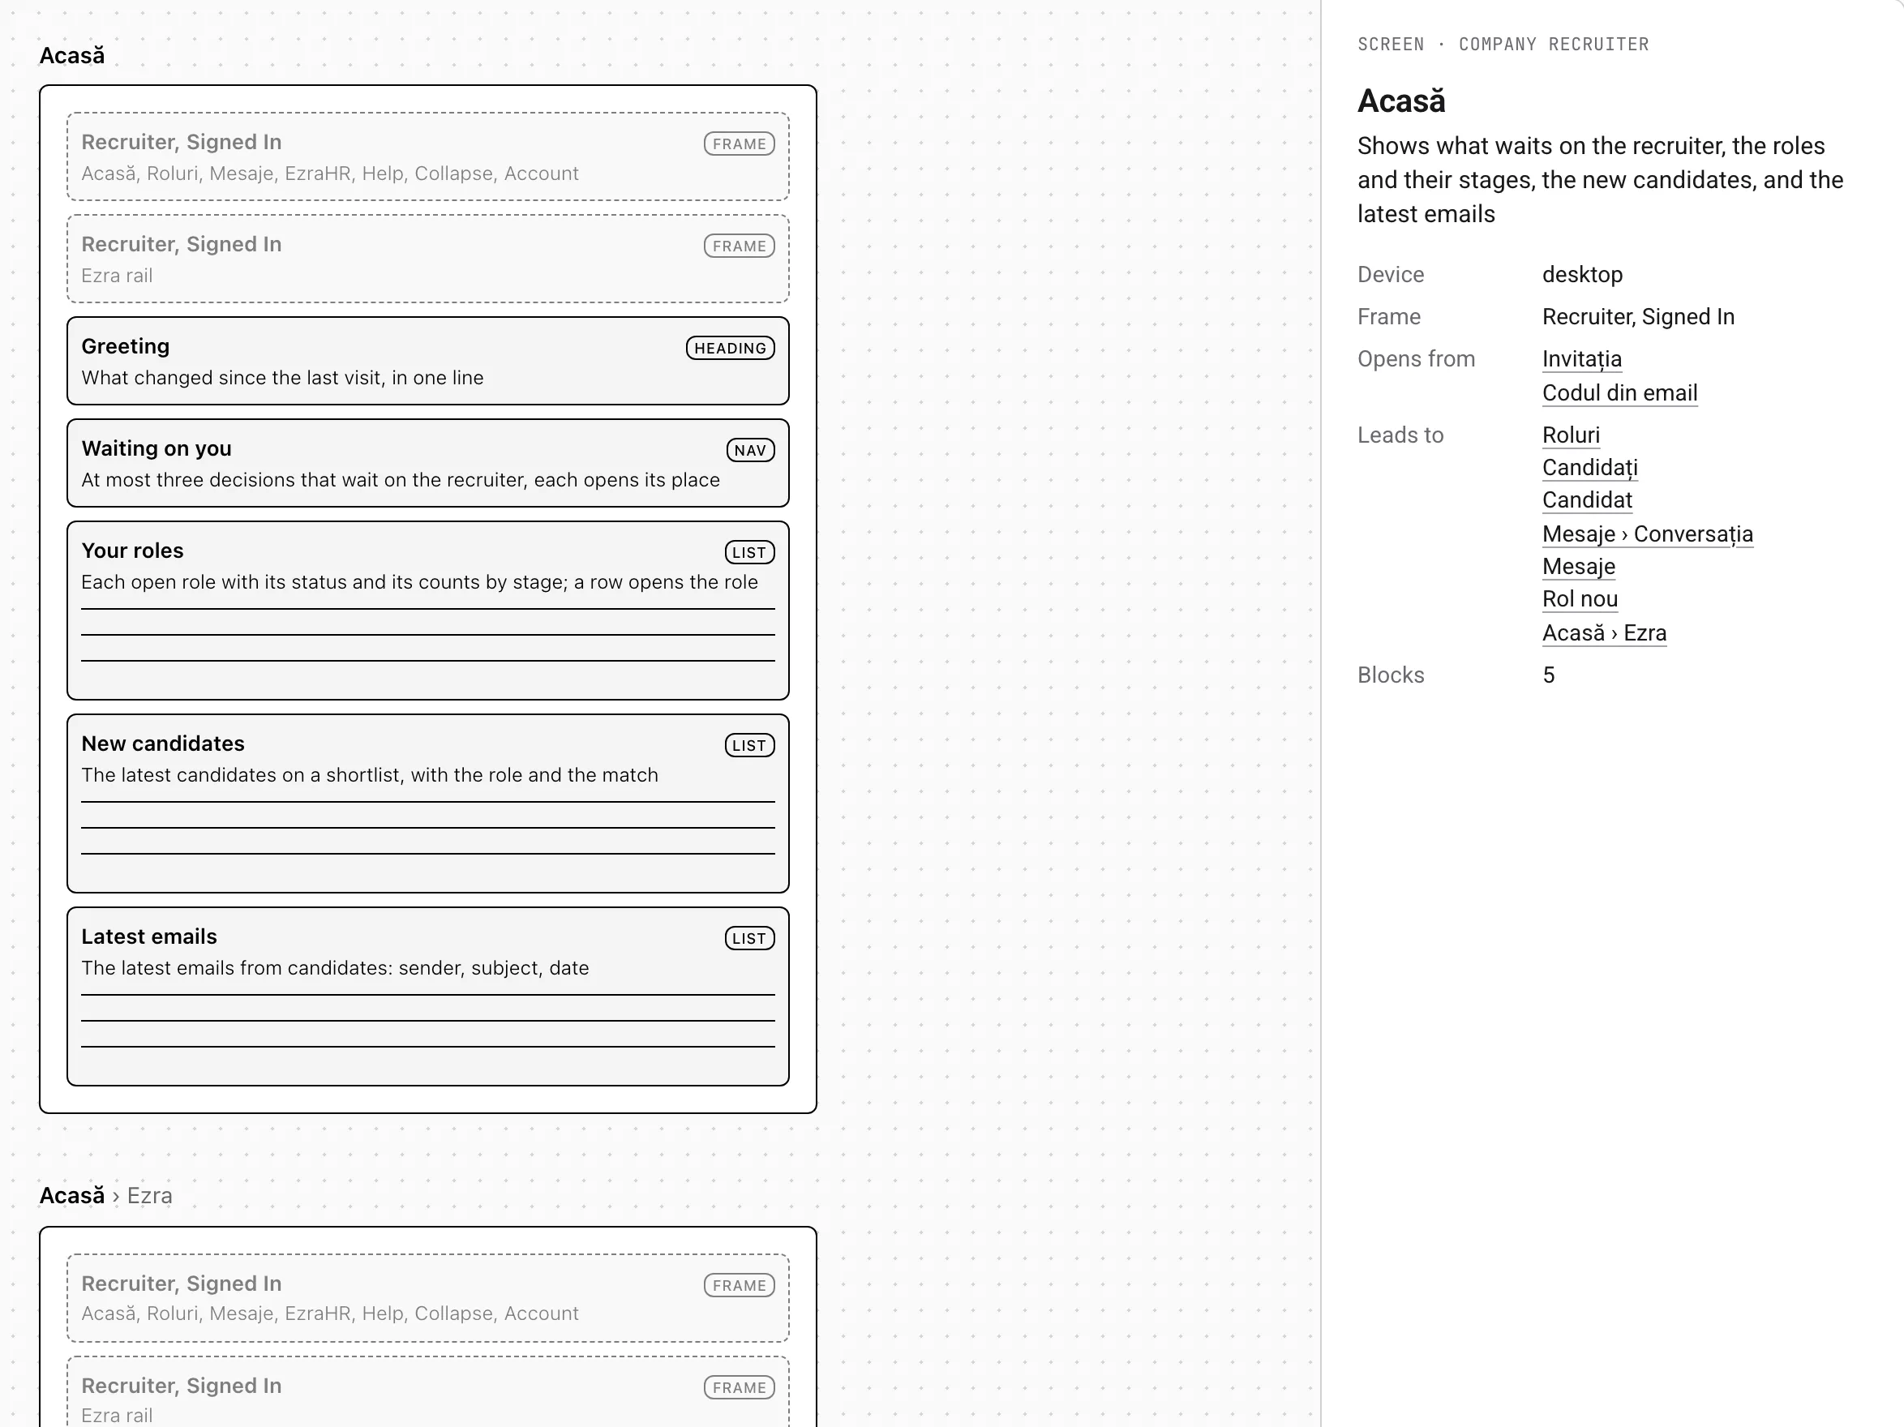Select the Your roles list block
This screenshot has width=1904, height=1427.
(428, 611)
